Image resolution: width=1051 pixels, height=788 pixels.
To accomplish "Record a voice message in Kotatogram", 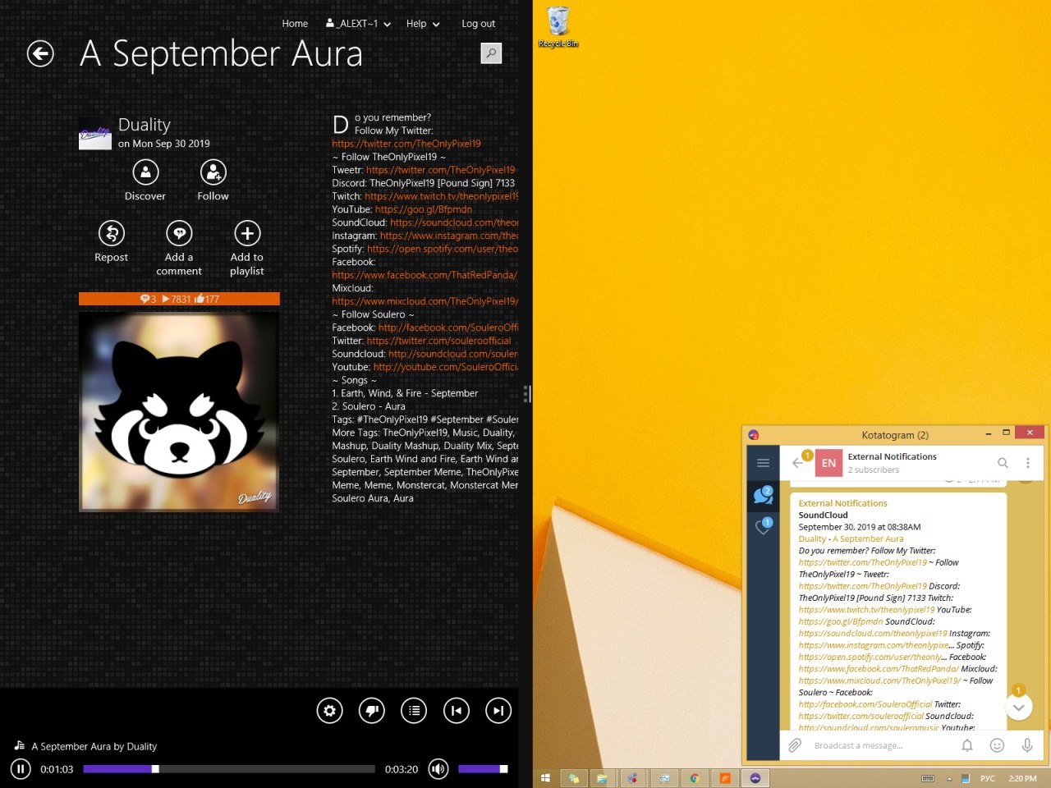I will (x=1026, y=745).
